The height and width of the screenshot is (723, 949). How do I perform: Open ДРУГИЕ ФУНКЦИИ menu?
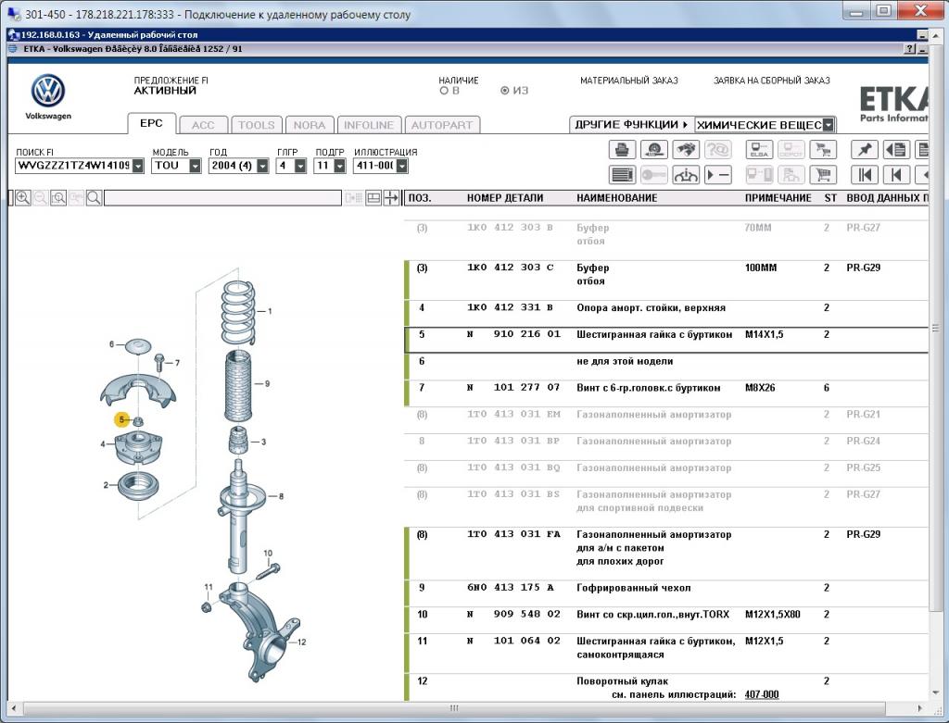tap(631, 125)
